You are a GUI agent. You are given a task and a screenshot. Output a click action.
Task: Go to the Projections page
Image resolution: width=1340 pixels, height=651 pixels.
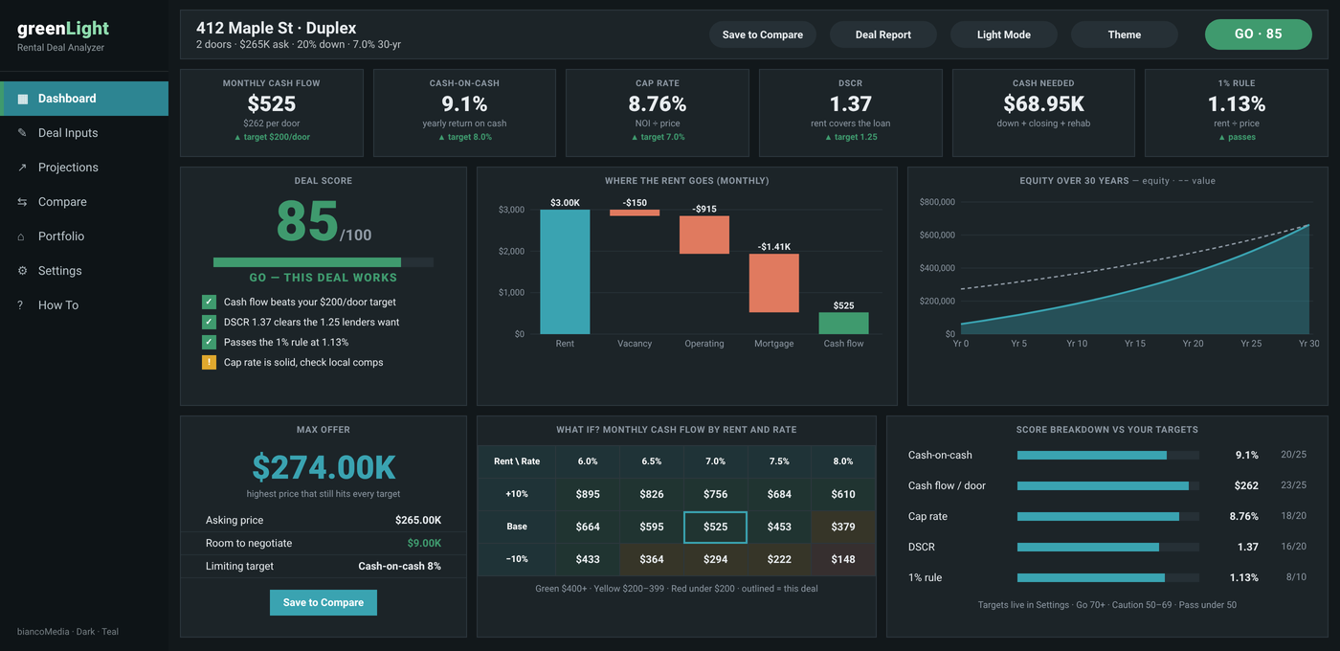tap(84, 168)
